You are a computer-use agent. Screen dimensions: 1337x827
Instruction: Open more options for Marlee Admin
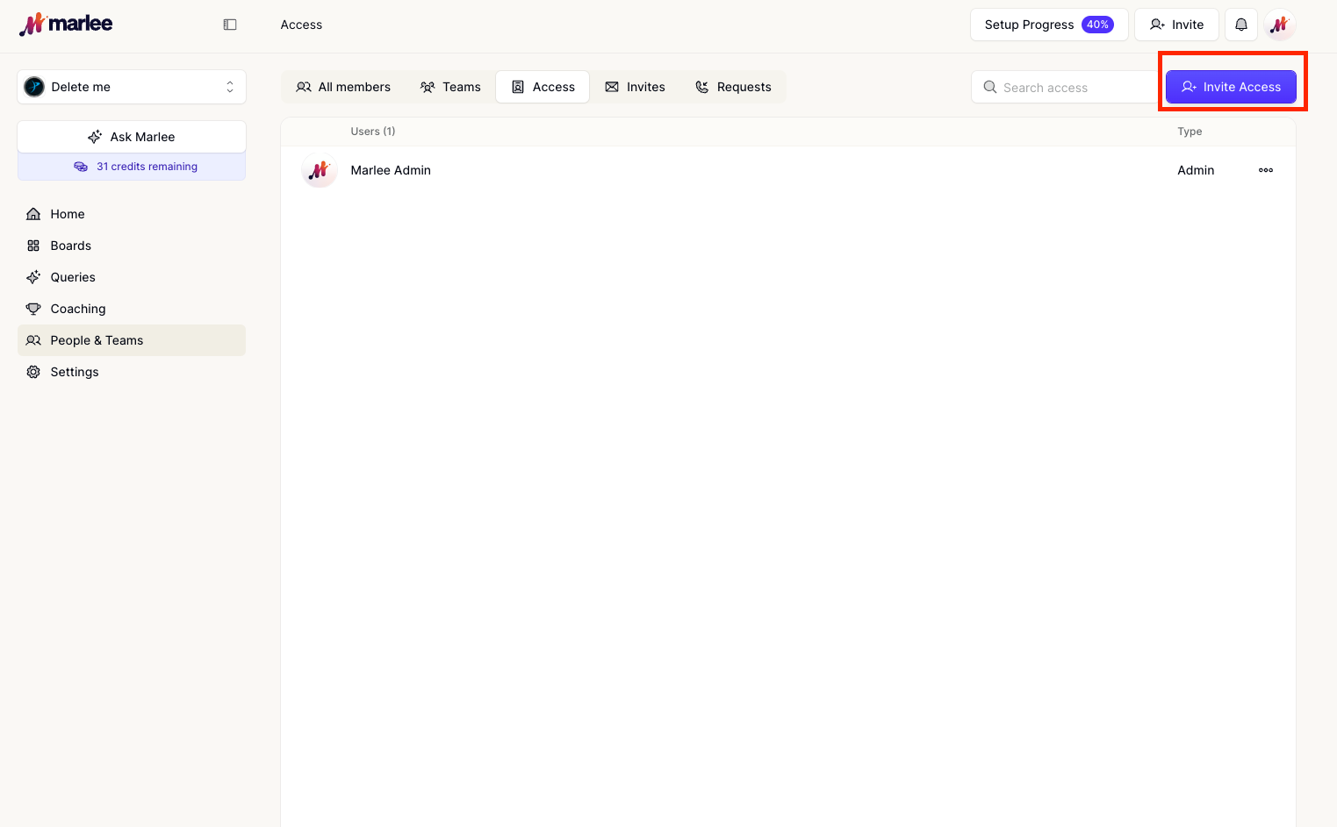pos(1266,170)
